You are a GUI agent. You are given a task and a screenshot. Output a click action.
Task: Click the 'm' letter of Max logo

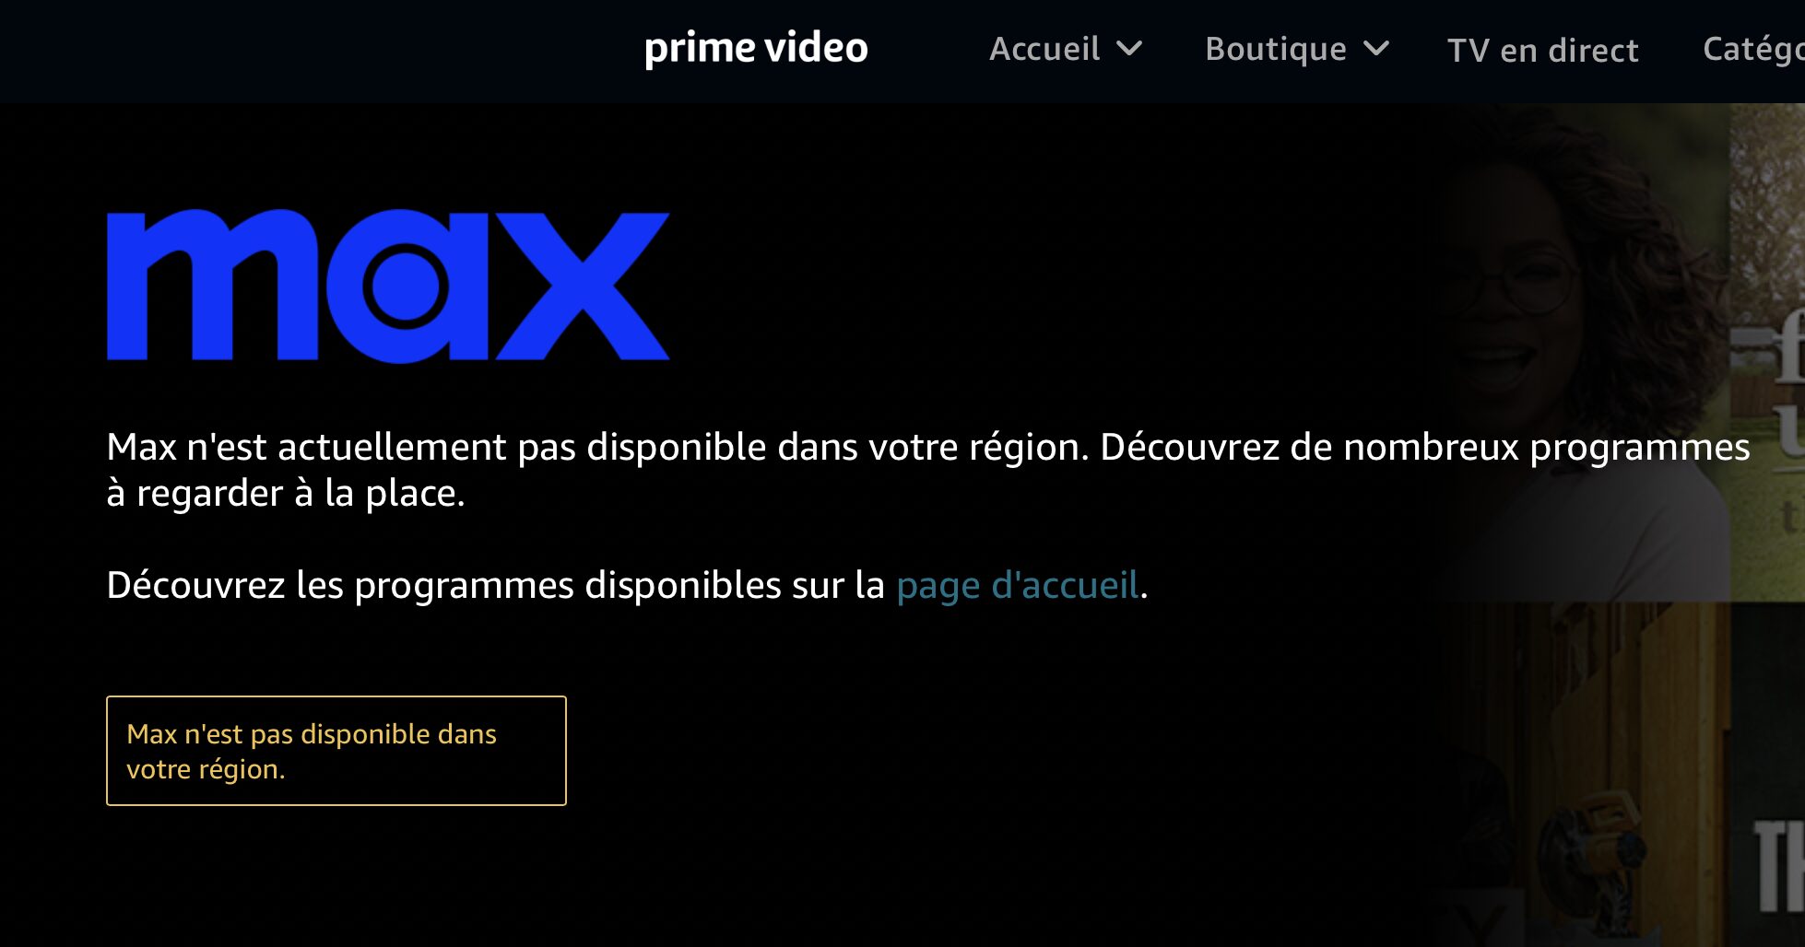213,285
